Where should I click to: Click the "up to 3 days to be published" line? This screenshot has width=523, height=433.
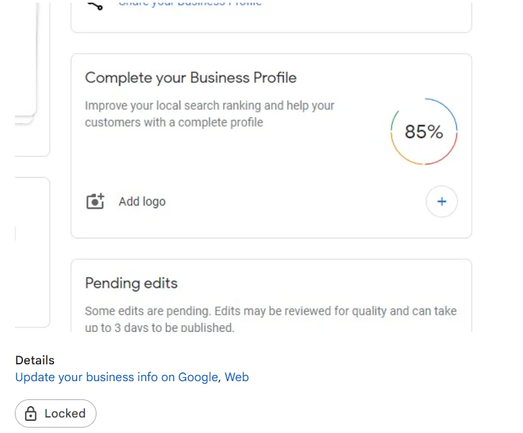159,328
